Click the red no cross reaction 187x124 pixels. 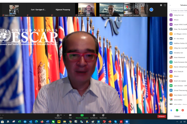pyautogui.click(x=183, y=110)
